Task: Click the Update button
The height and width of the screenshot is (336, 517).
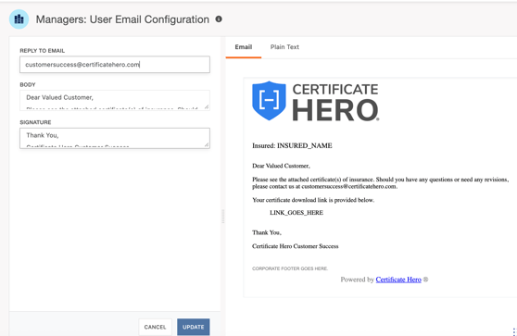Action: click(x=194, y=327)
